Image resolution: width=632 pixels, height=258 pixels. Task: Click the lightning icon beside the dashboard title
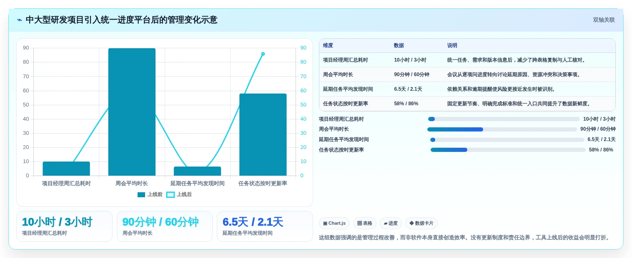click(19, 20)
